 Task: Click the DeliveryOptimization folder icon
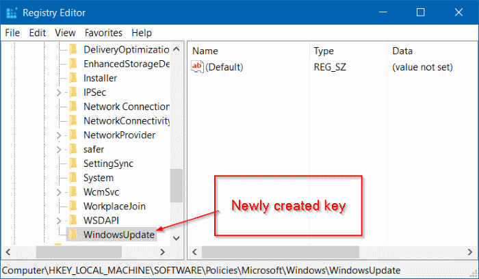(x=73, y=49)
